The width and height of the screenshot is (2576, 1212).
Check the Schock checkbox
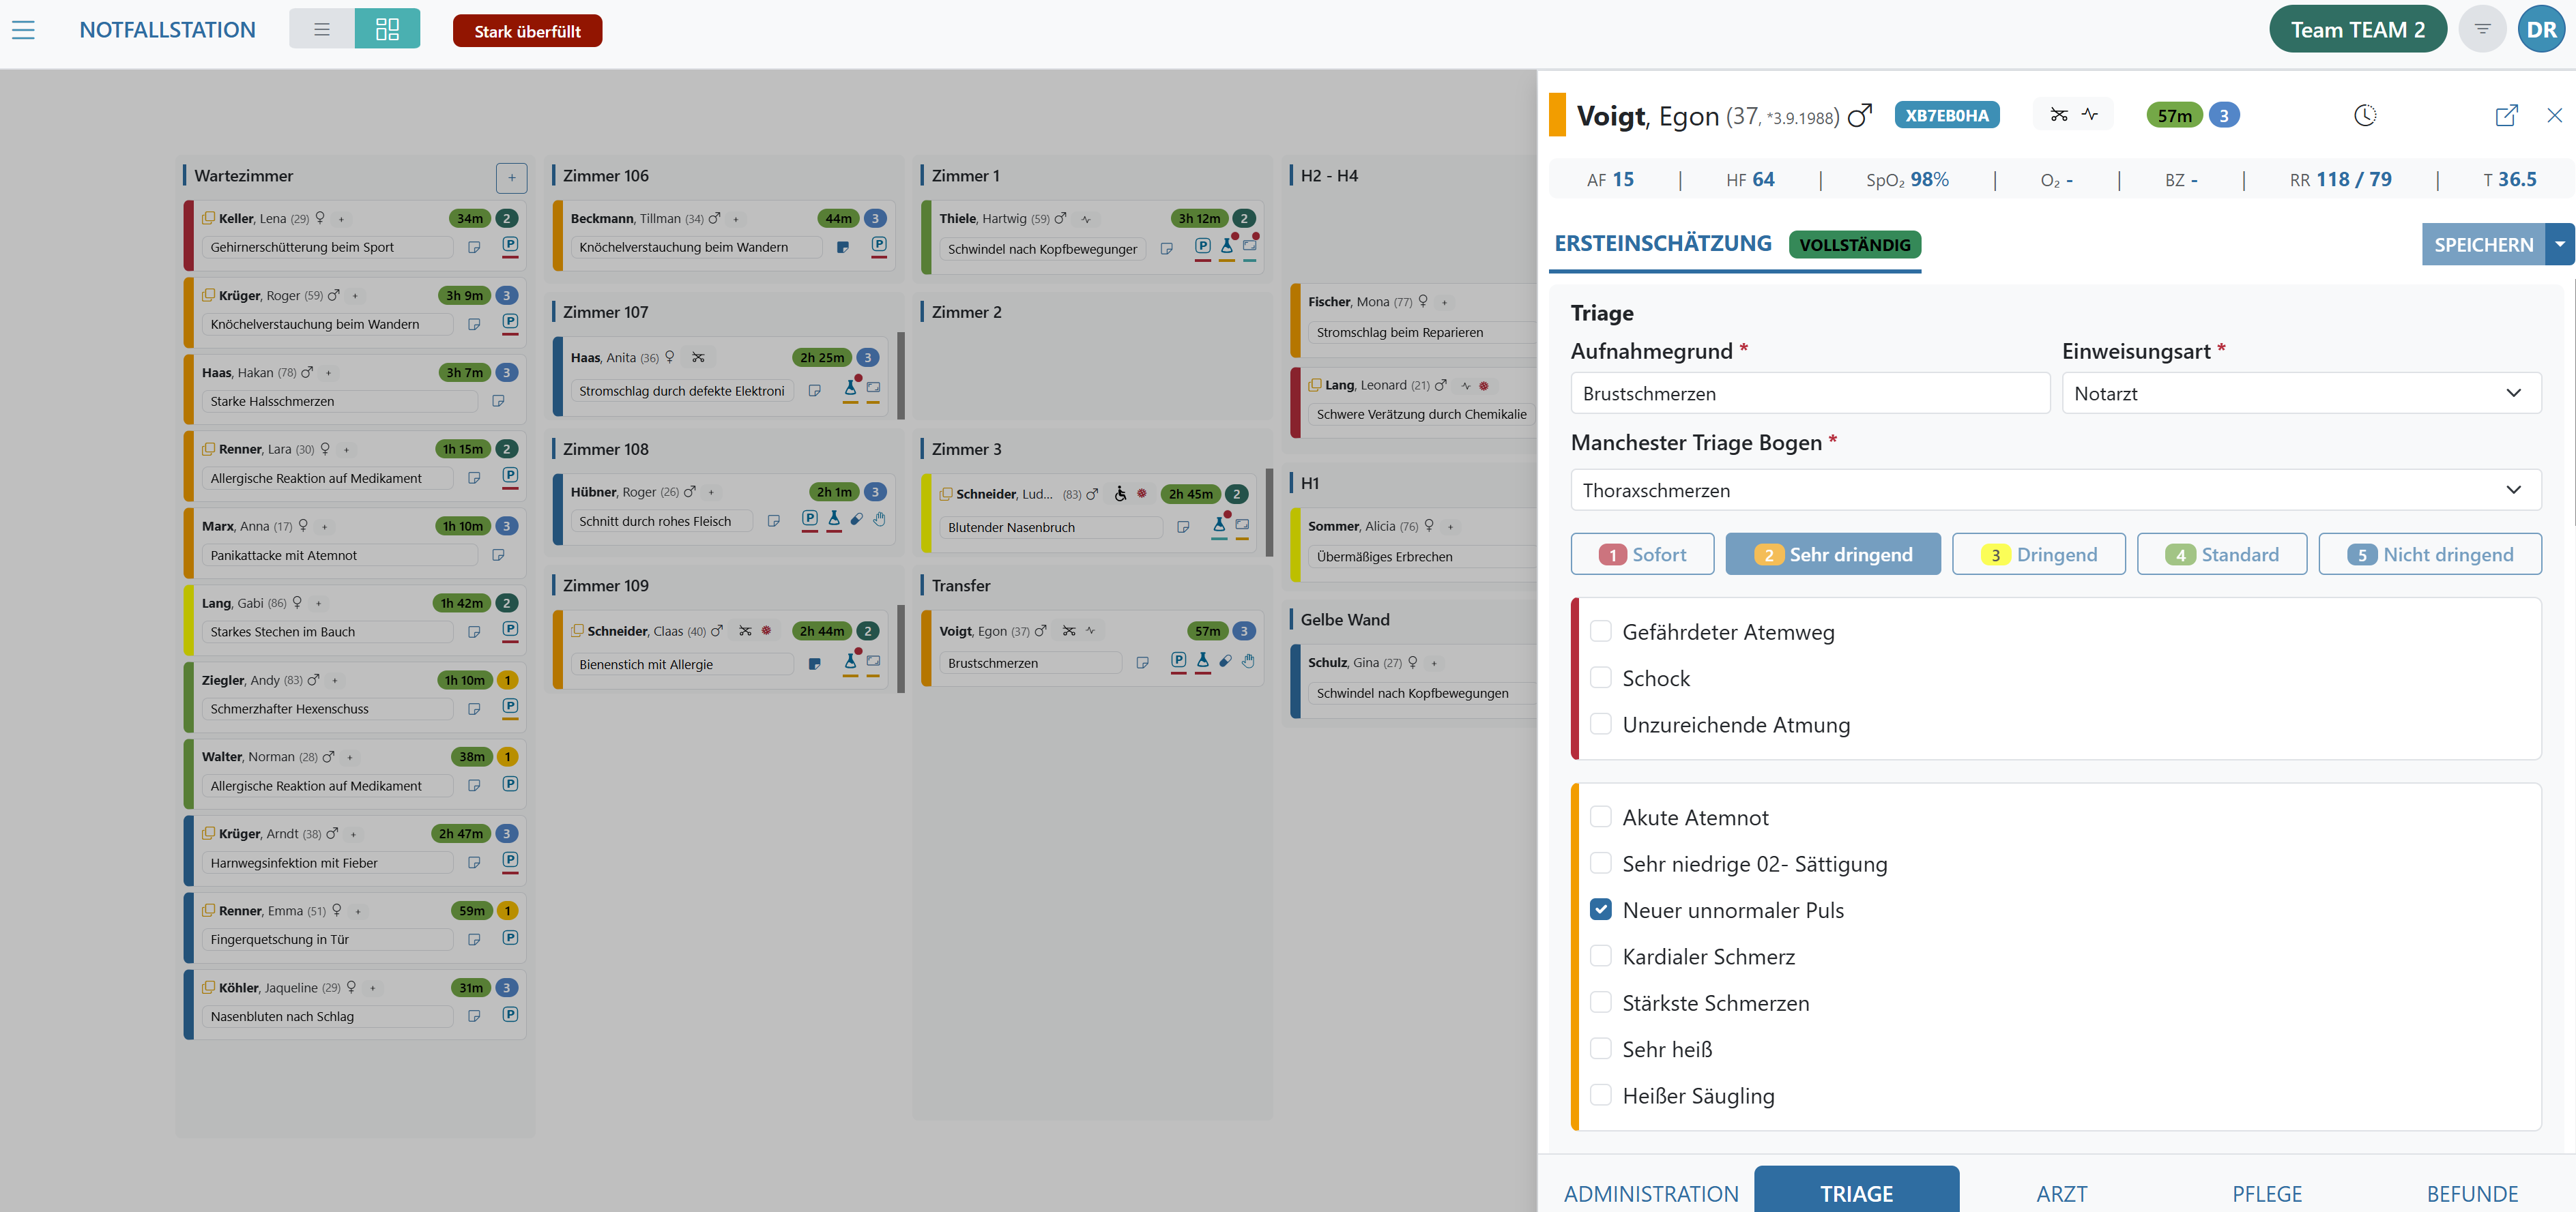pos(1600,677)
